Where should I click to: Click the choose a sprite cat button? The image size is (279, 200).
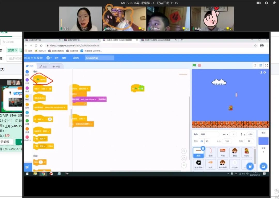(250, 166)
